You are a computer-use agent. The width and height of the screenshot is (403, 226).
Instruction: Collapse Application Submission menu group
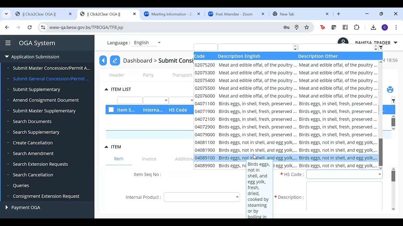click(x=7, y=57)
